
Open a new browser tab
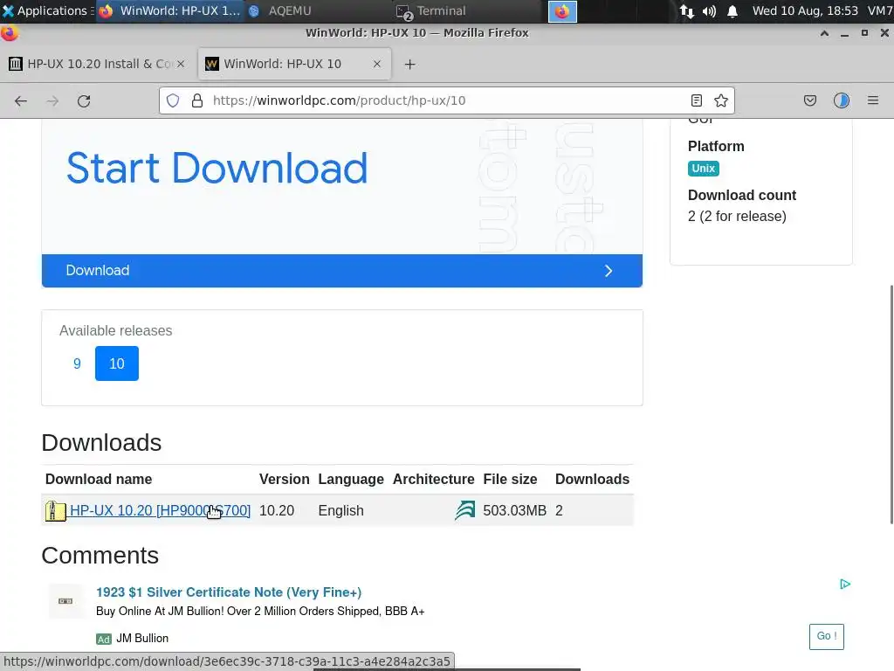tap(410, 65)
